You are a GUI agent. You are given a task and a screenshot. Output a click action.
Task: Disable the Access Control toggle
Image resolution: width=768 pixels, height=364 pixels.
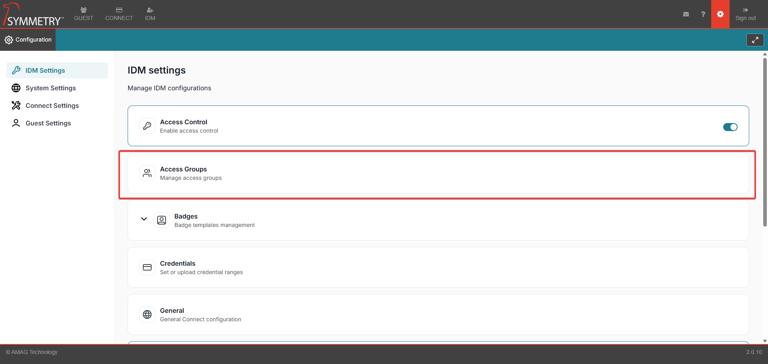point(730,127)
